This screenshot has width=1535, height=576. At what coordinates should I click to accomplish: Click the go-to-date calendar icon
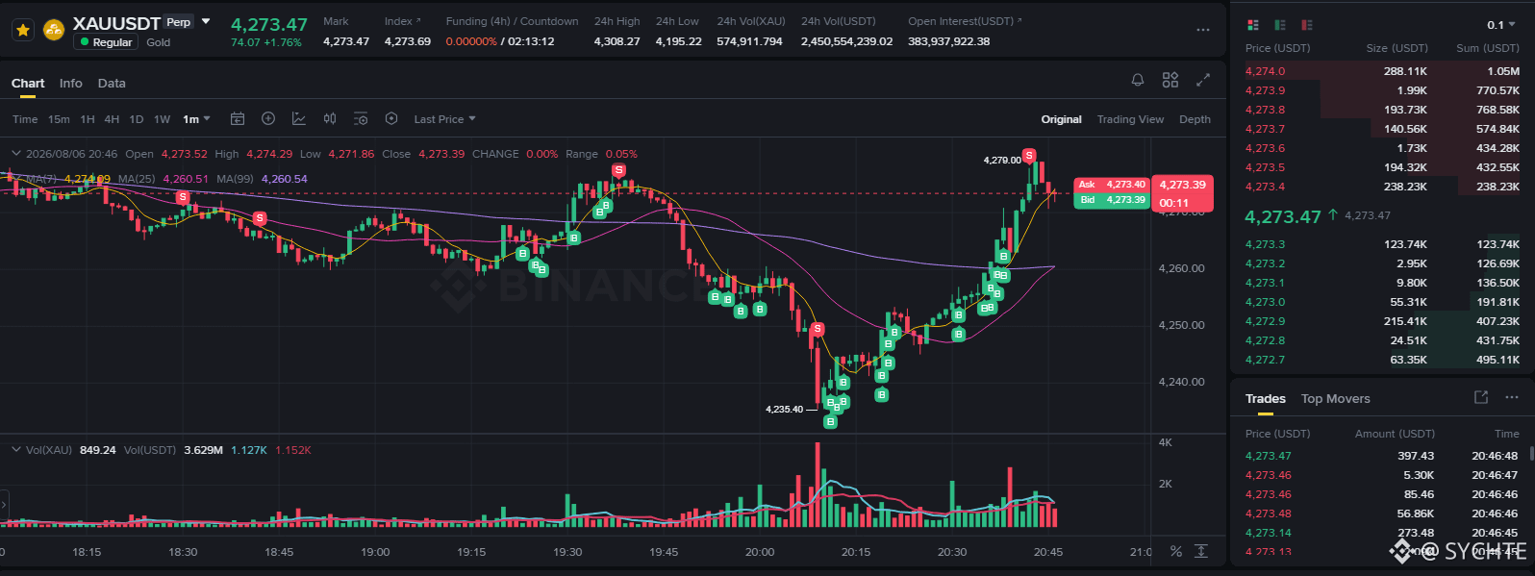click(238, 119)
